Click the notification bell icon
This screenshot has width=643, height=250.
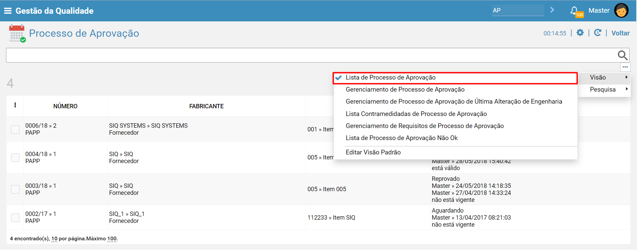pos(574,10)
